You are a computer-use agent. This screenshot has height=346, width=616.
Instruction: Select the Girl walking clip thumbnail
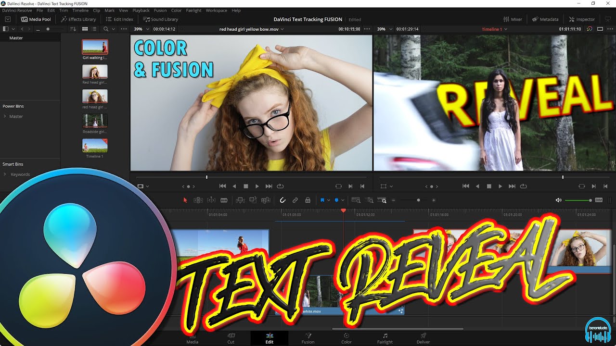point(95,47)
